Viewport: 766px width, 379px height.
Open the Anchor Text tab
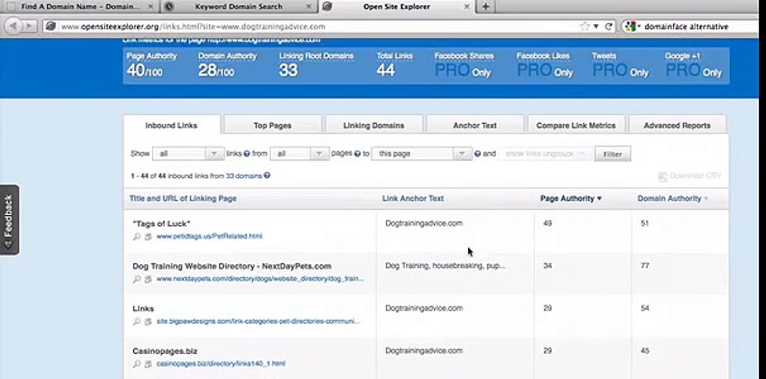pos(475,125)
